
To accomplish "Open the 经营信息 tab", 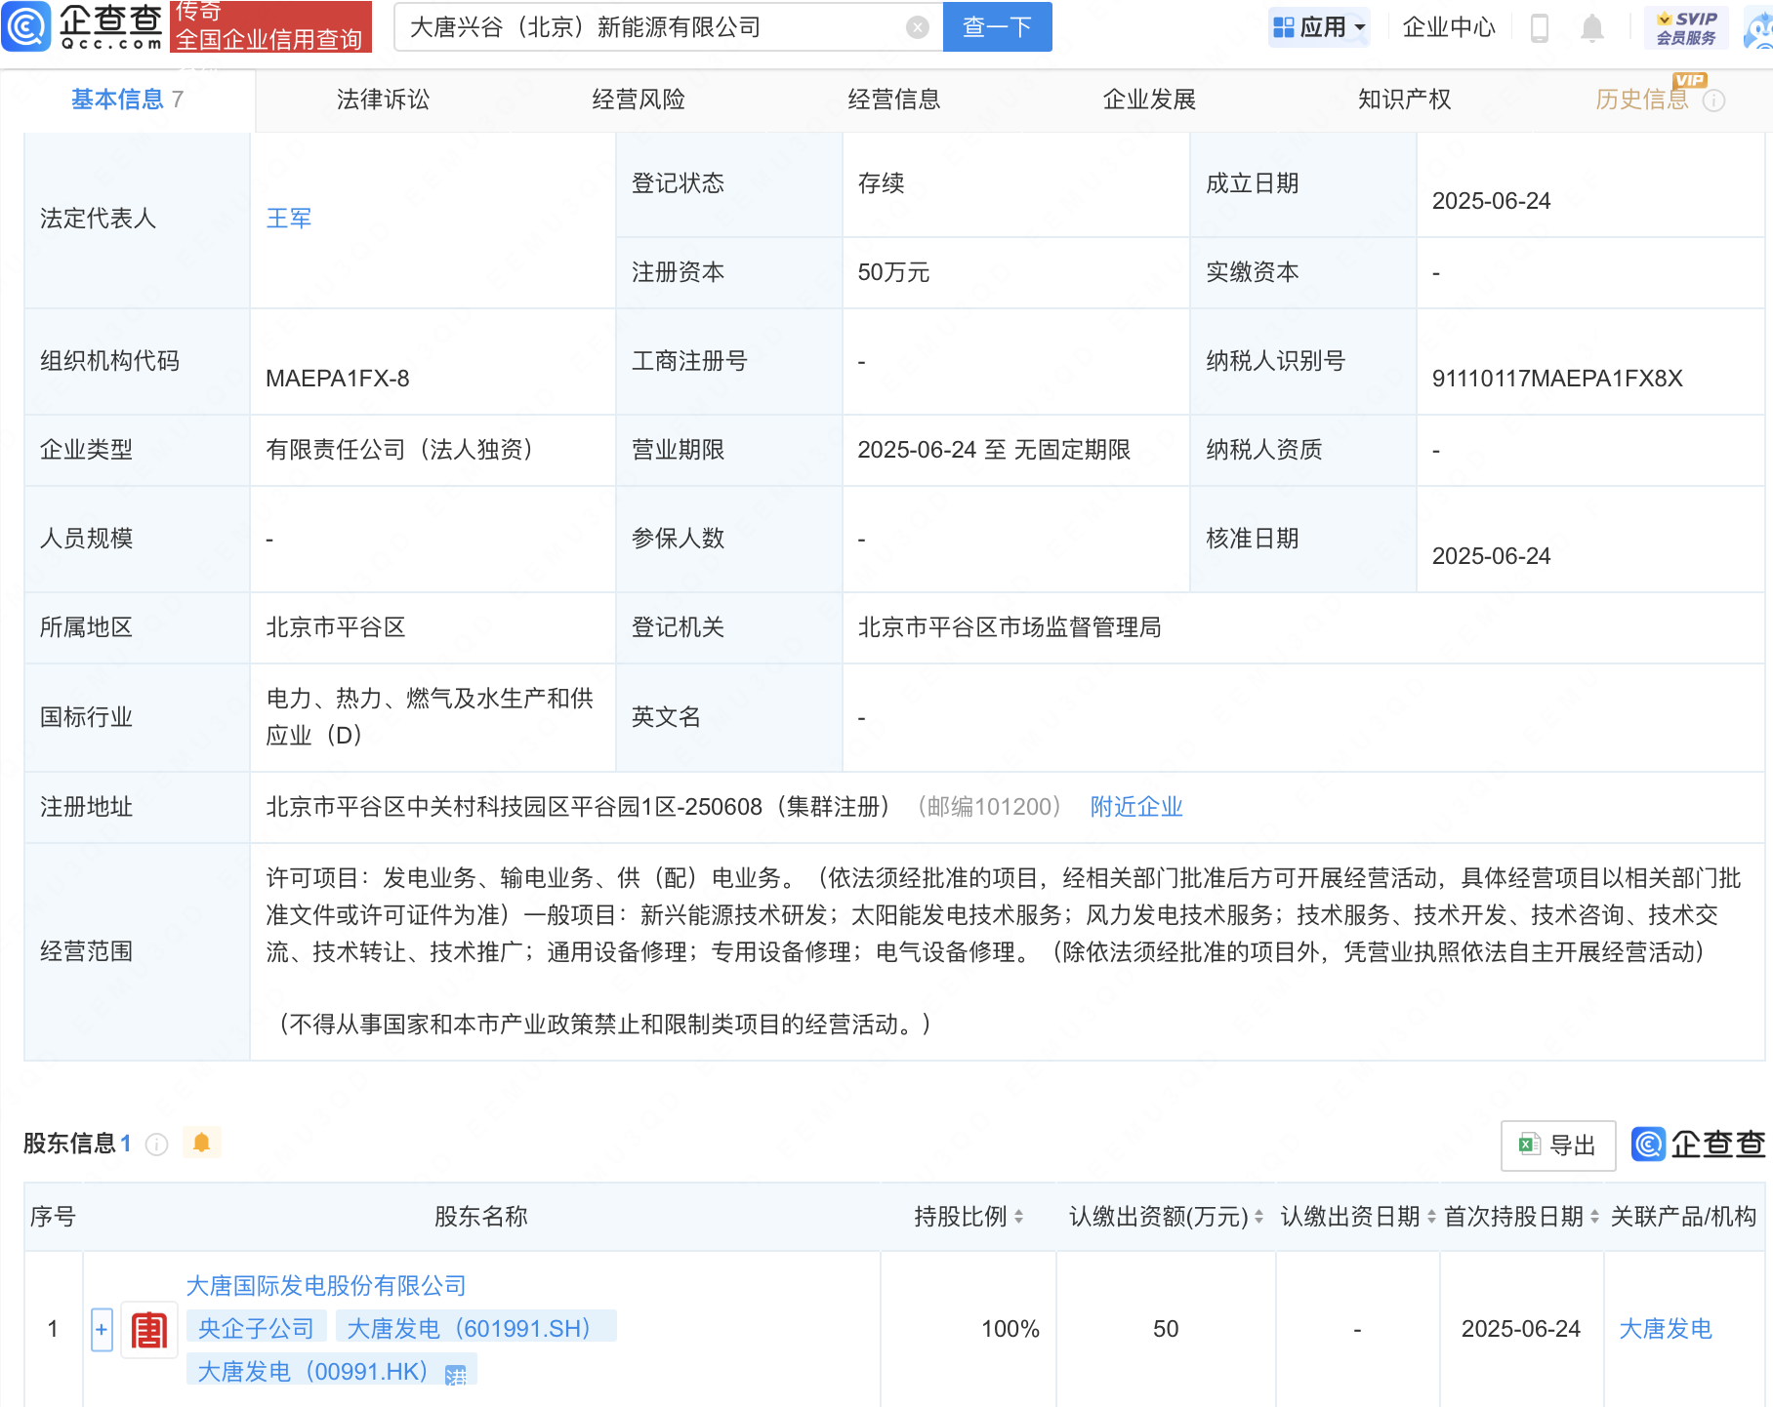I will tap(894, 100).
